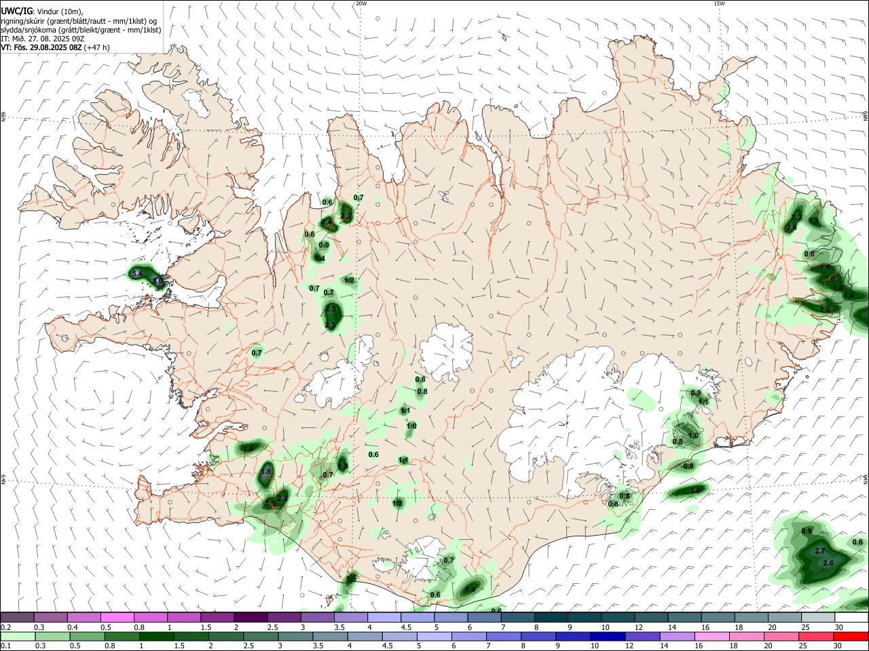Pick the darkest green 1 mm swatch, bottom legend row

pos(157,637)
